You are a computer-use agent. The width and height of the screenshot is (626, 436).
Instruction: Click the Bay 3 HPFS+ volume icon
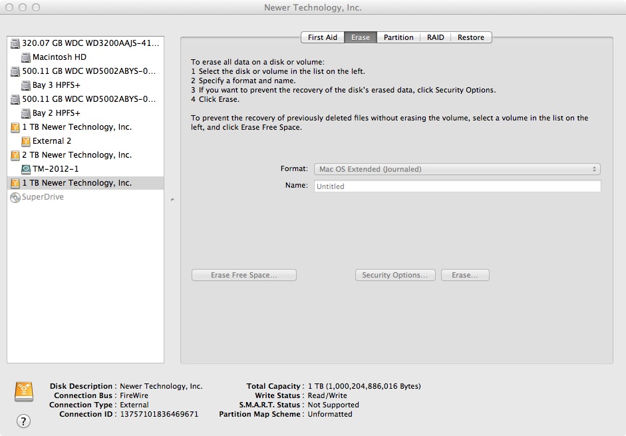(25, 85)
